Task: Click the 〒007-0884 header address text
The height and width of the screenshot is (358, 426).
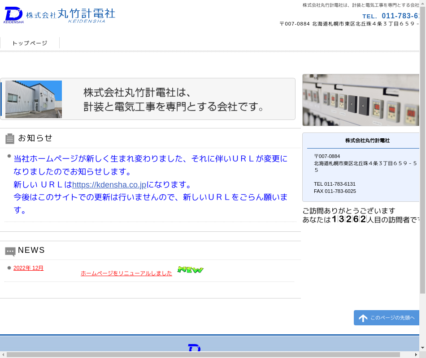Action: pyautogui.click(x=349, y=24)
